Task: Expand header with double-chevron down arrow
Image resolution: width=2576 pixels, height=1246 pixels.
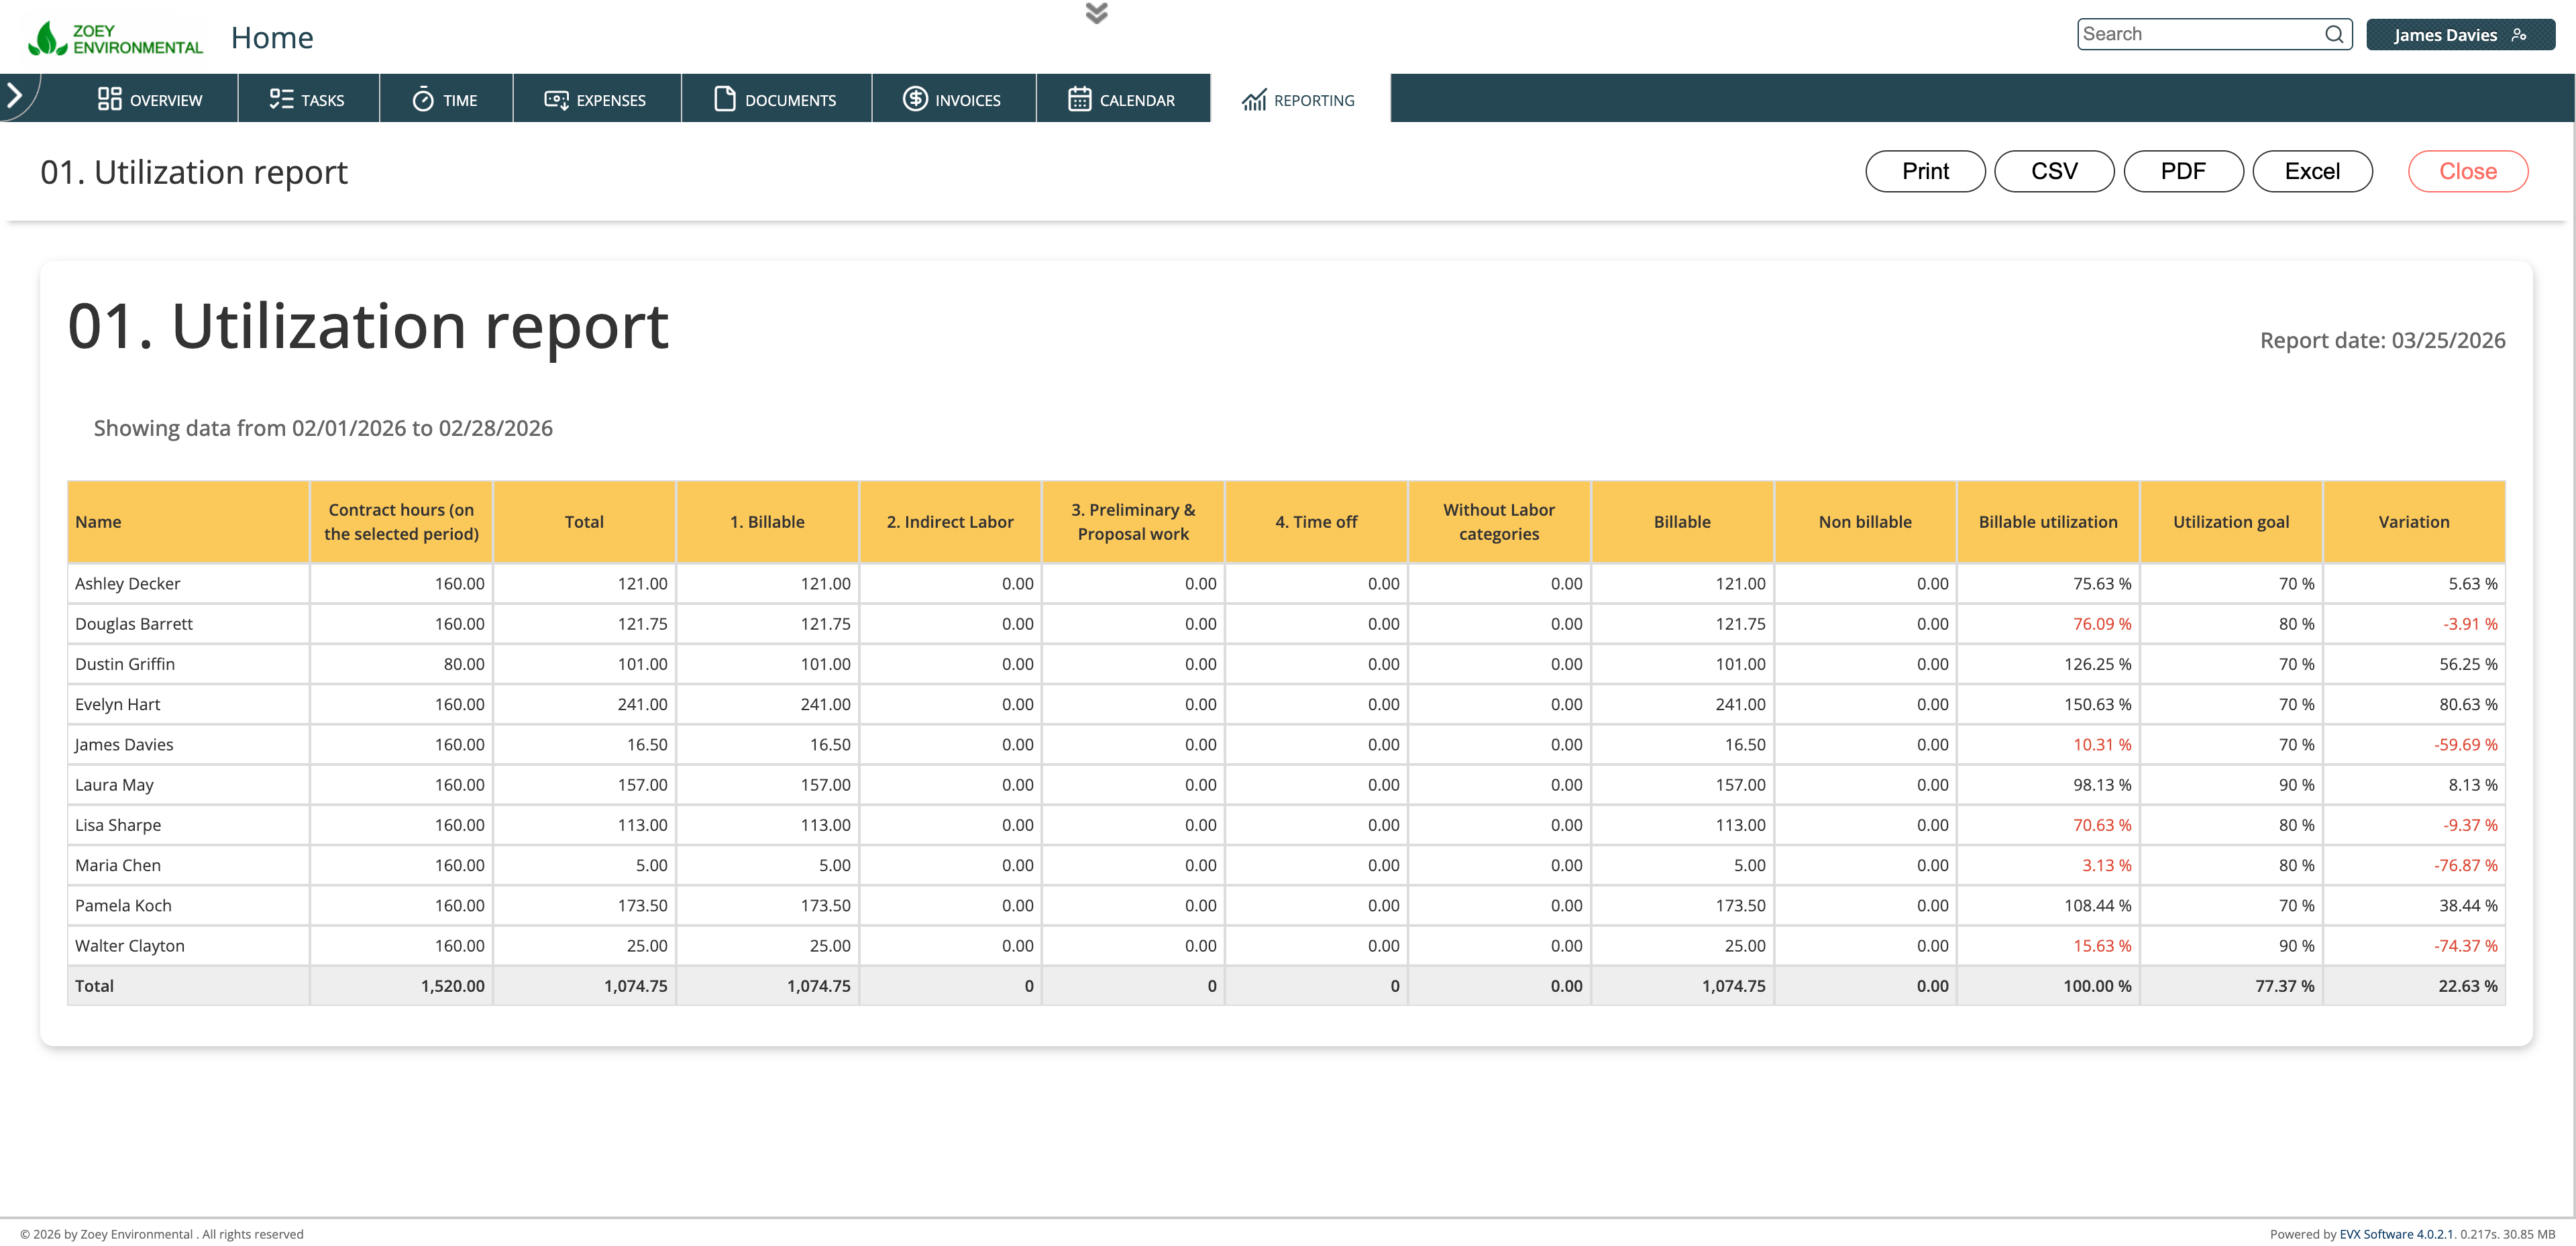Action: coord(1096,13)
